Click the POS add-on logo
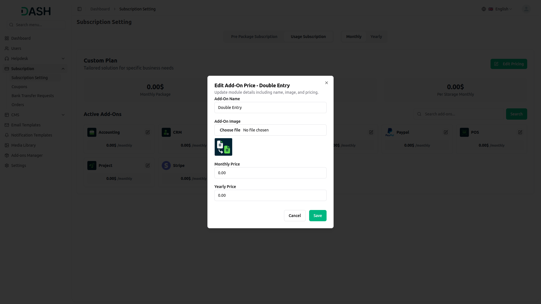 point(464,132)
